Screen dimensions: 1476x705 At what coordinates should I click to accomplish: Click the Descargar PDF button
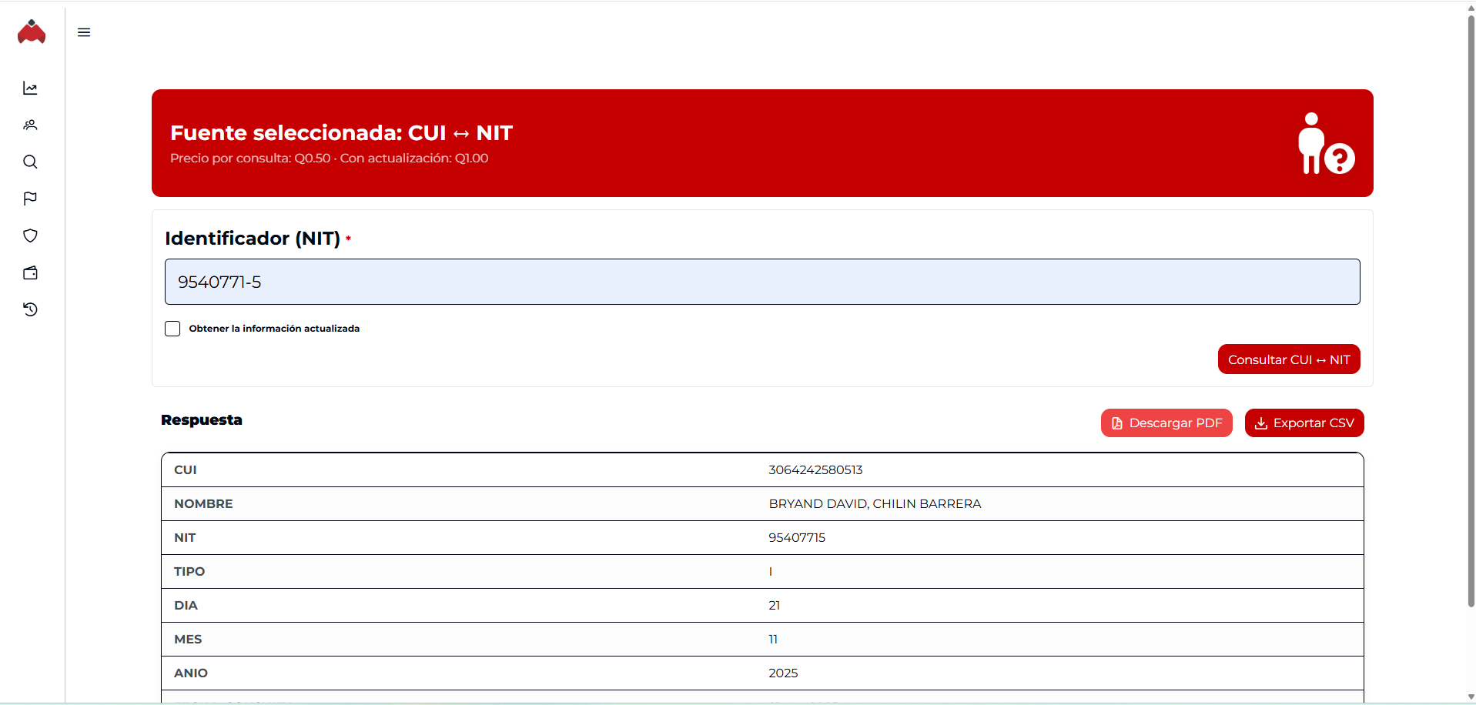tap(1166, 423)
